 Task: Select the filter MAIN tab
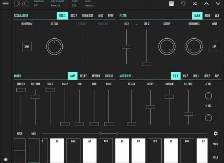[197, 15]
